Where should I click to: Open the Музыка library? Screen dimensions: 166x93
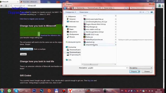[72, 37]
